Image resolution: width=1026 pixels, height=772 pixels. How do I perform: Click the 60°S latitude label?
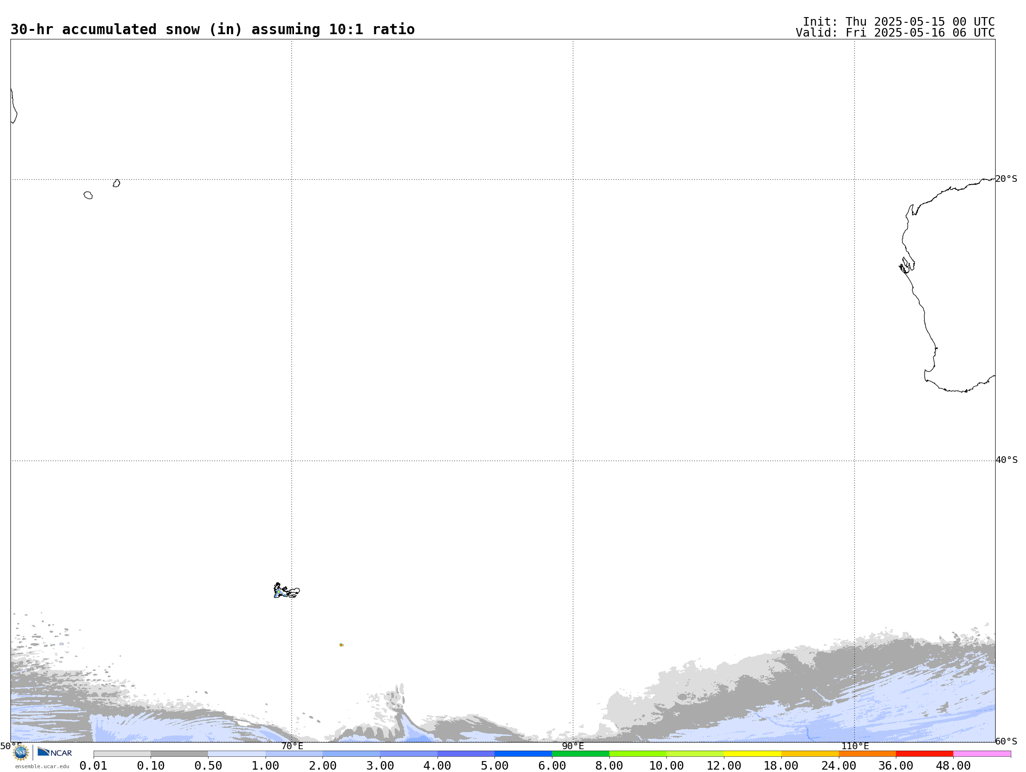pos(1006,742)
